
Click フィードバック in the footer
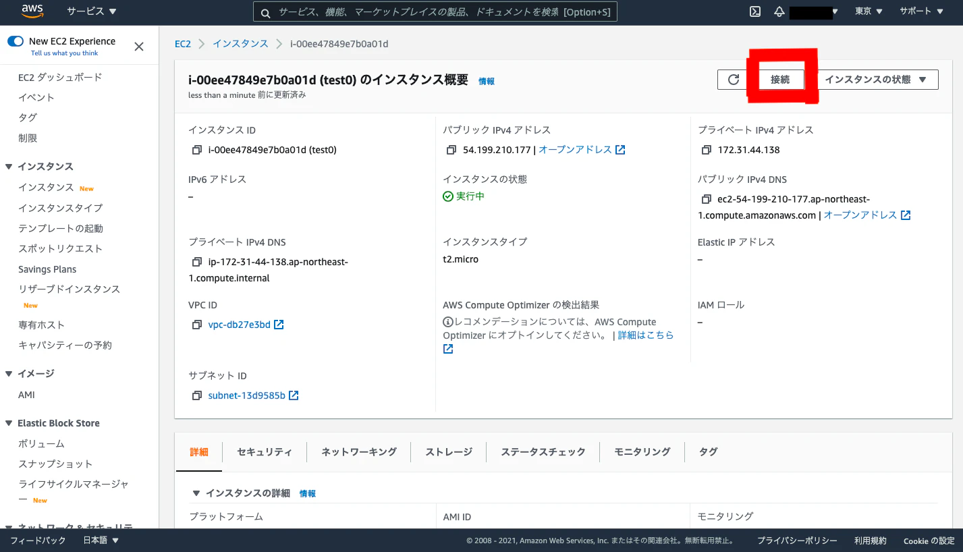(x=38, y=541)
